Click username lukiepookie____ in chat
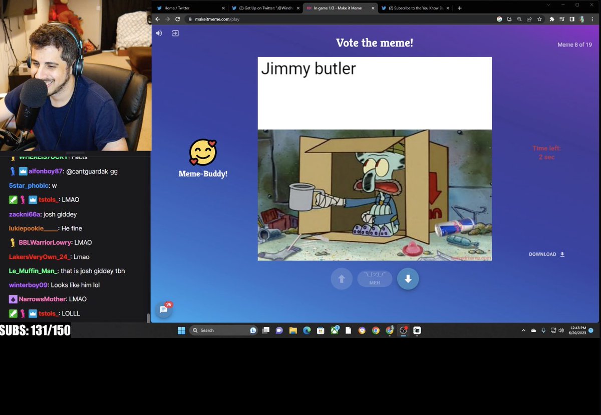 [x=34, y=228]
